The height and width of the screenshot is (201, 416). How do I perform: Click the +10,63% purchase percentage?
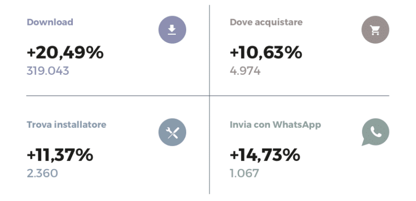pos(266,52)
